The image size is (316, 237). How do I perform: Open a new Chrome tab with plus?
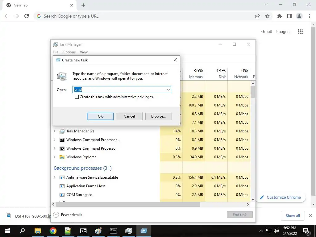point(83,5)
